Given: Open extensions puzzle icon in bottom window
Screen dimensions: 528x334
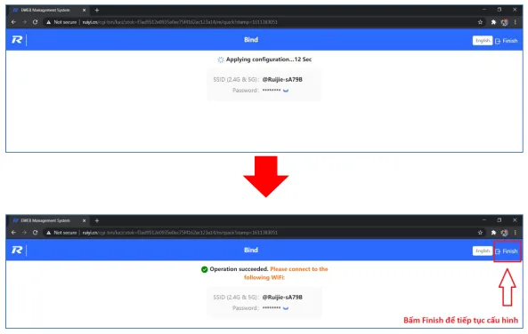Looking at the screenshot, I should 493,233.
